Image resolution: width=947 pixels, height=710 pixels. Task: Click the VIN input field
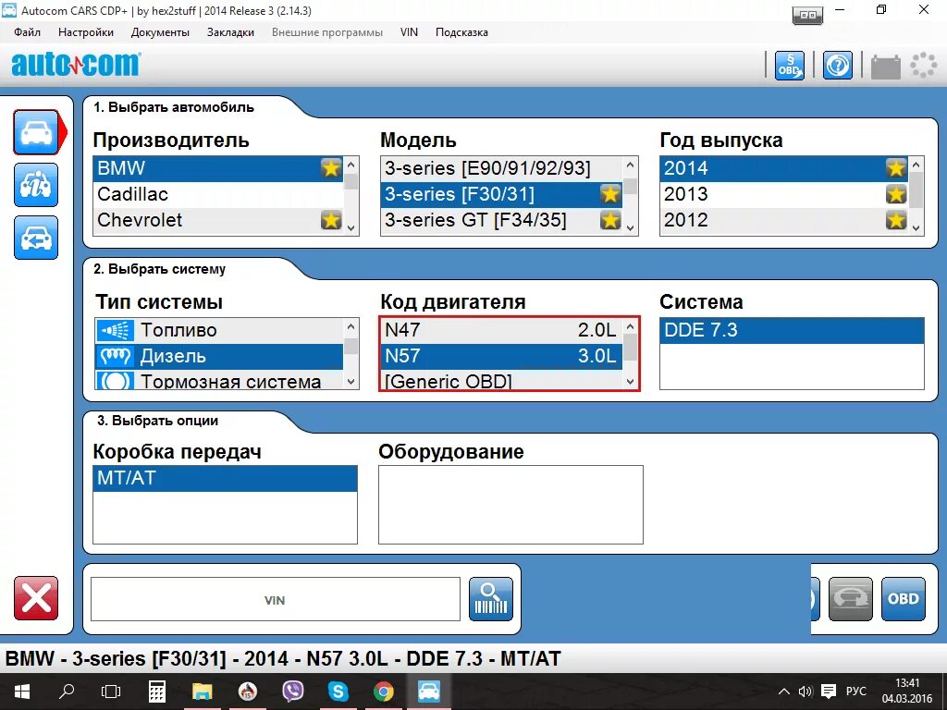(276, 599)
